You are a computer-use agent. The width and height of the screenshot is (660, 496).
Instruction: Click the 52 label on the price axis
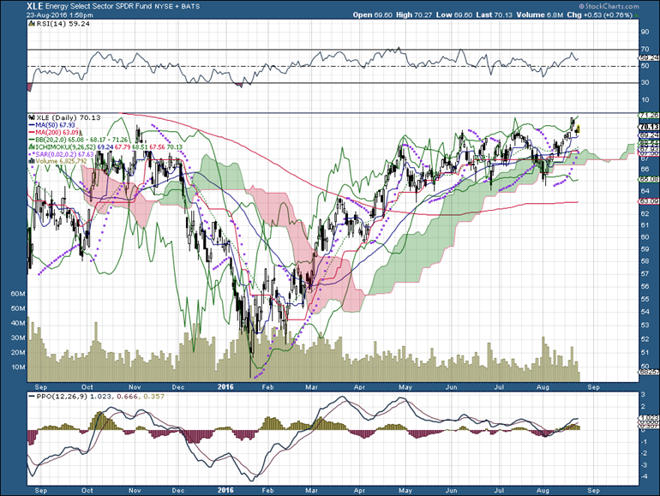(645, 338)
